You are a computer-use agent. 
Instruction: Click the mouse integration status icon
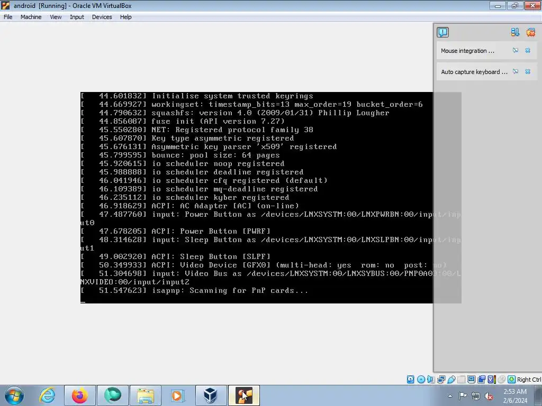click(x=502, y=380)
